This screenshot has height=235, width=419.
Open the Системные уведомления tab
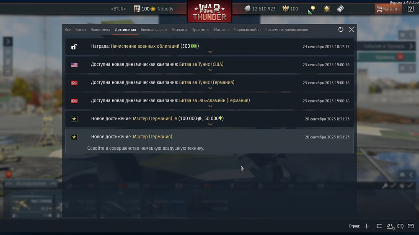[287, 30]
